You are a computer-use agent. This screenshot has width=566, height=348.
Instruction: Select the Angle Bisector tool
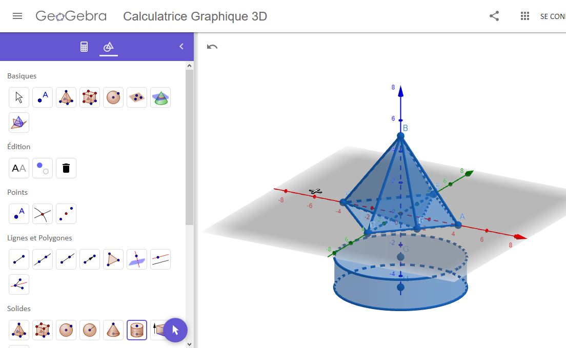tap(19, 284)
